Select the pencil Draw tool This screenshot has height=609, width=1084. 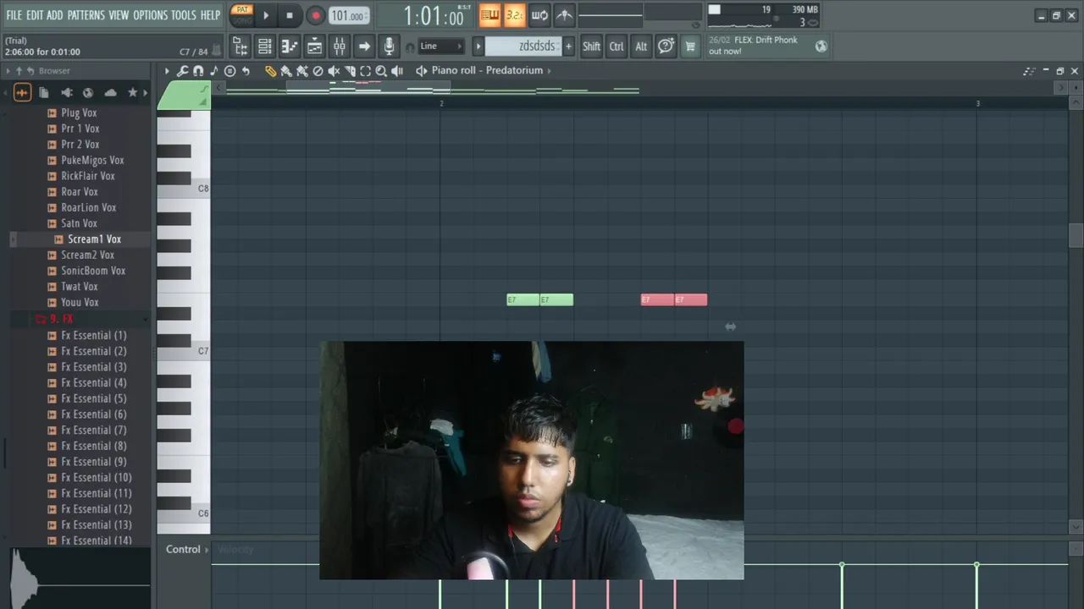click(x=270, y=71)
